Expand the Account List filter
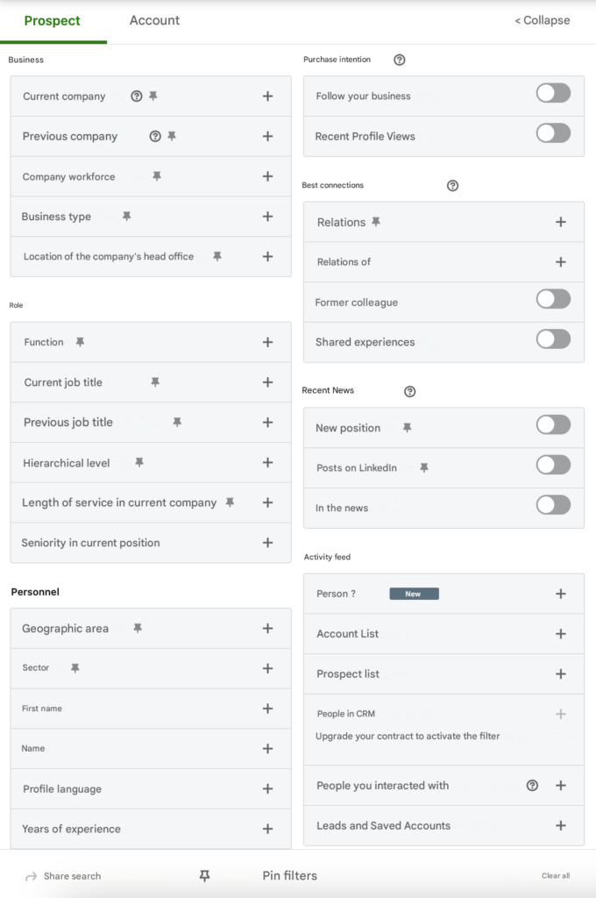 [561, 634]
